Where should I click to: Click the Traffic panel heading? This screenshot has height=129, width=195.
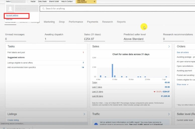[96, 114]
